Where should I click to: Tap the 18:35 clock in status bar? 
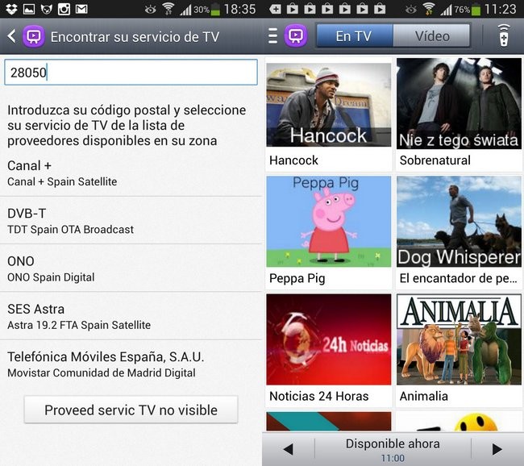240,9
